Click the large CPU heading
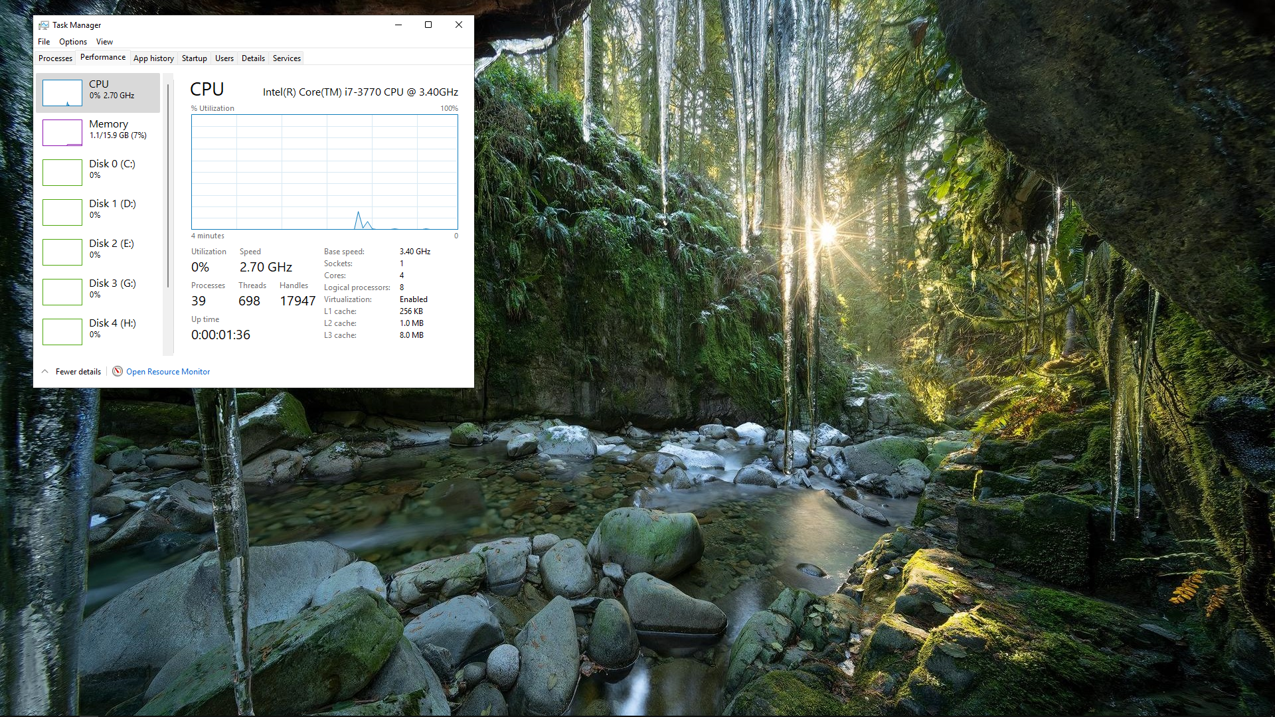 point(207,89)
